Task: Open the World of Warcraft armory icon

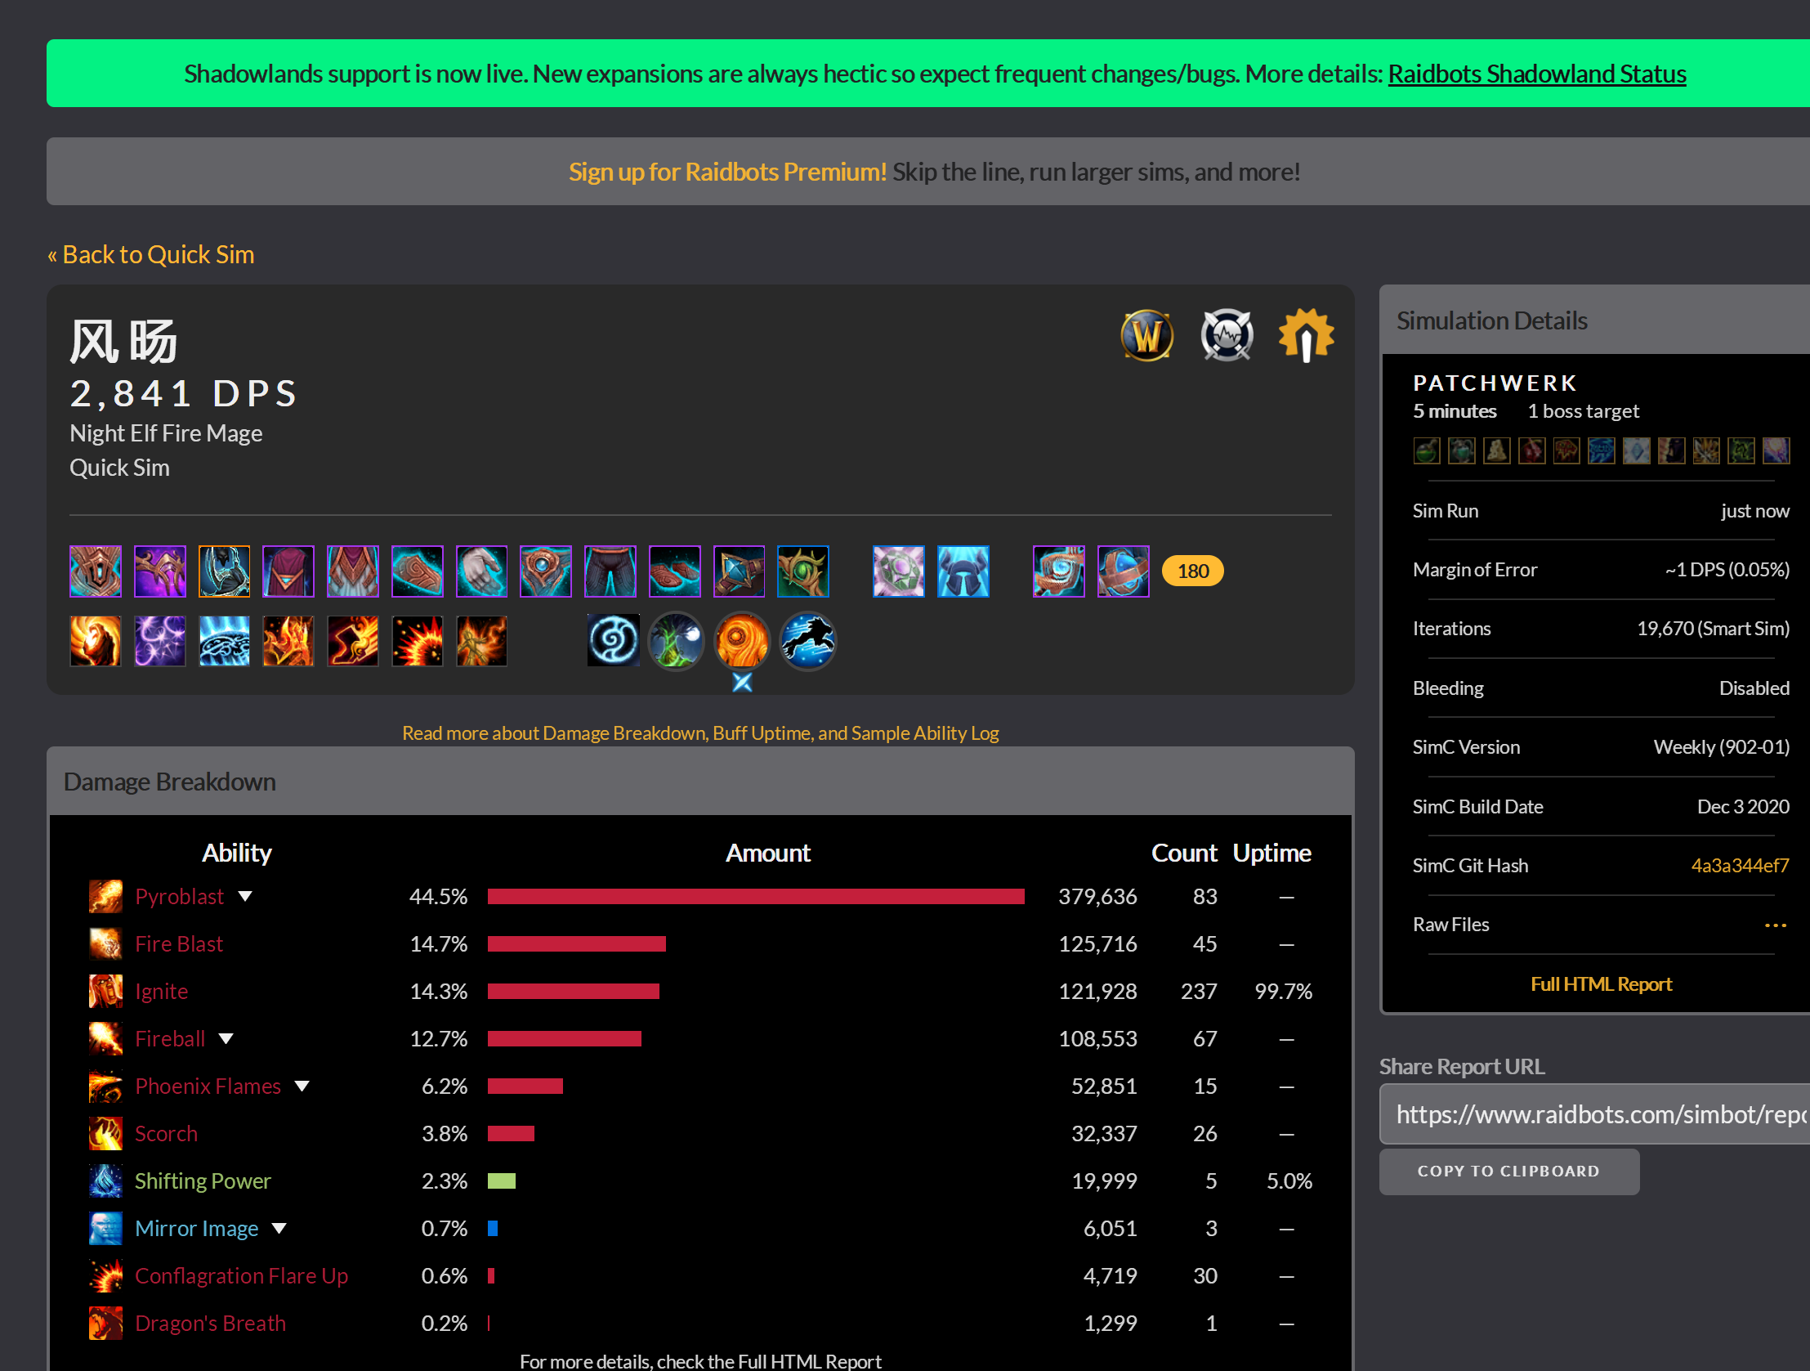Action: click(1146, 335)
